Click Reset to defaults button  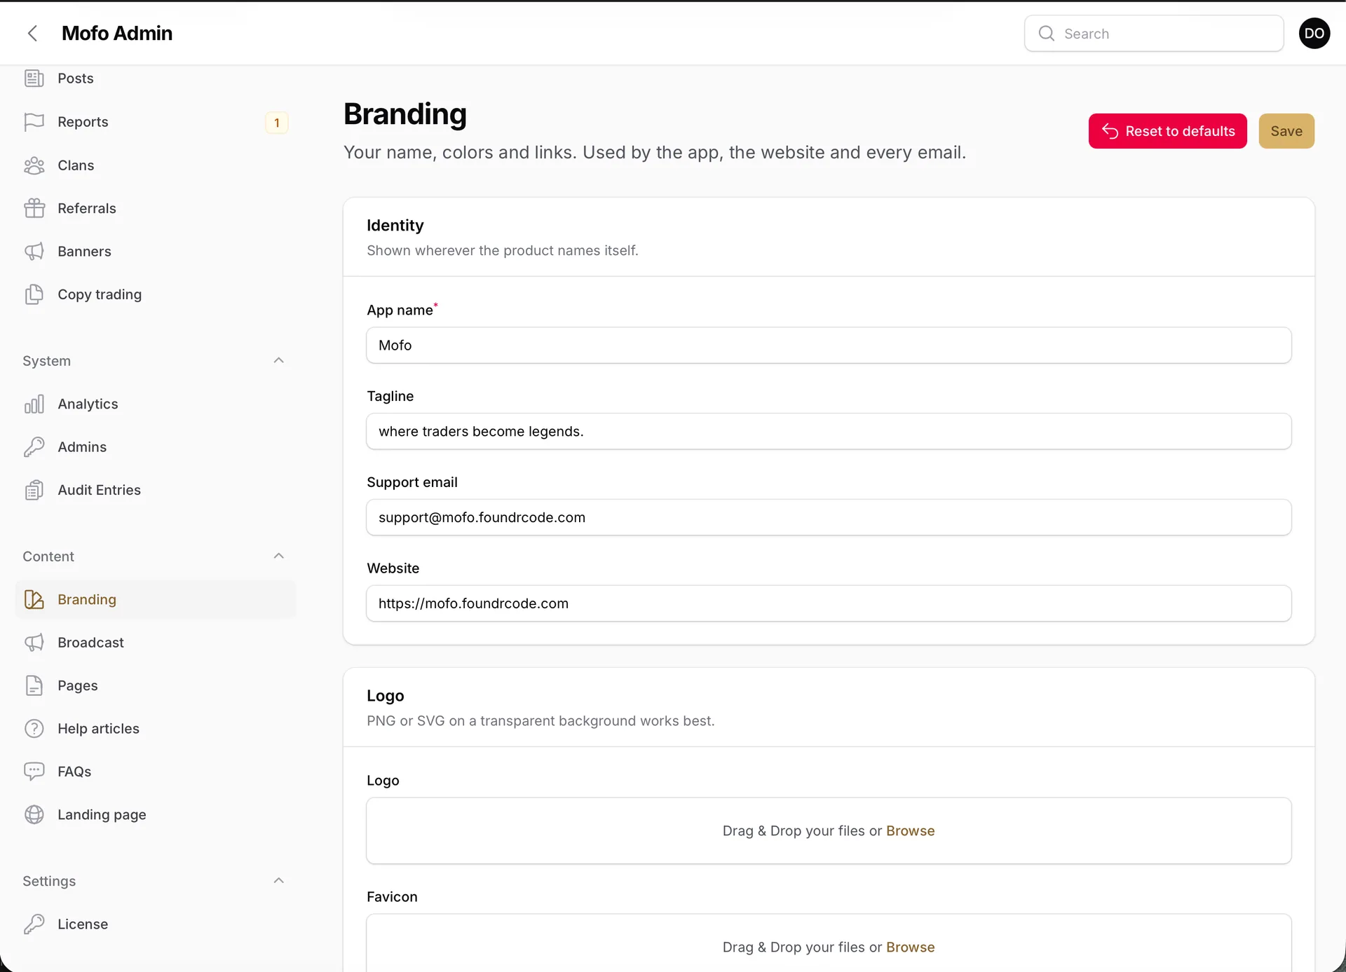coord(1167,131)
